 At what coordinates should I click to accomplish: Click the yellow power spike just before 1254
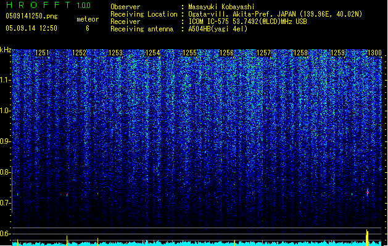[146, 243]
